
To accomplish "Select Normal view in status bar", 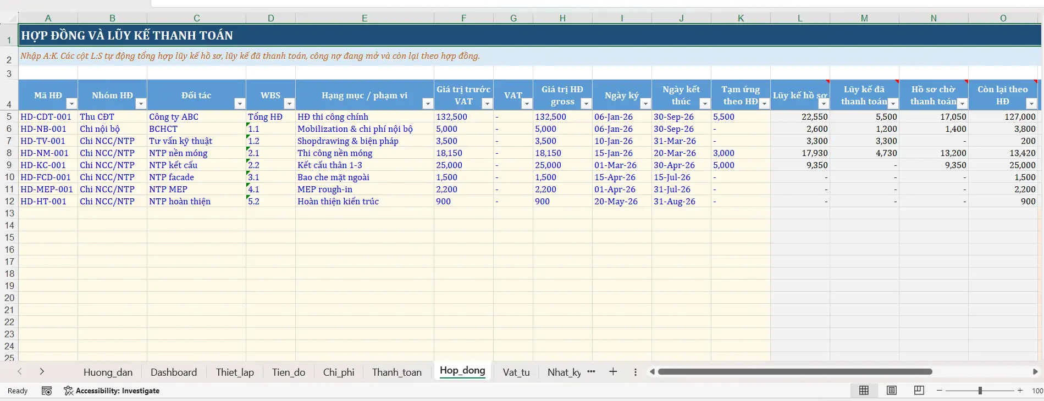I will pos(864,391).
